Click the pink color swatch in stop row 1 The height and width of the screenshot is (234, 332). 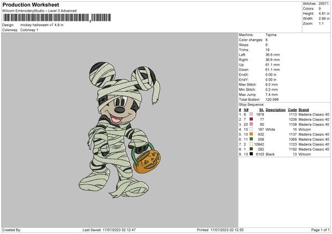[x=251, y=114]
